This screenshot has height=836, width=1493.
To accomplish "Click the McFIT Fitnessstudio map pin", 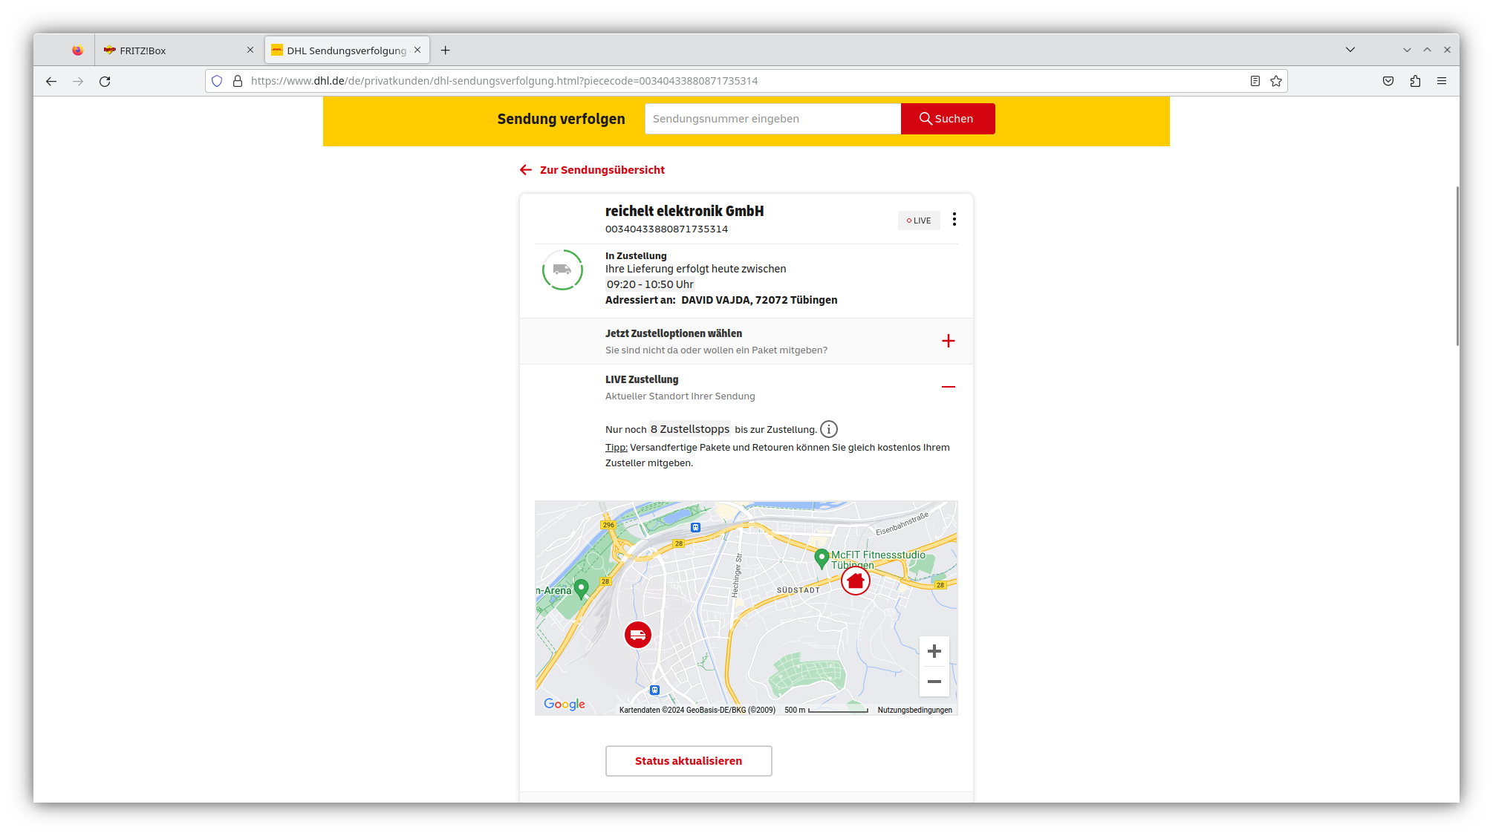I will coord(822,557).
